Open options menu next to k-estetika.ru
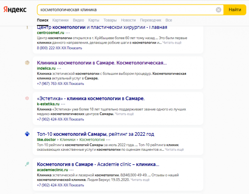 (x=63, y=104)
